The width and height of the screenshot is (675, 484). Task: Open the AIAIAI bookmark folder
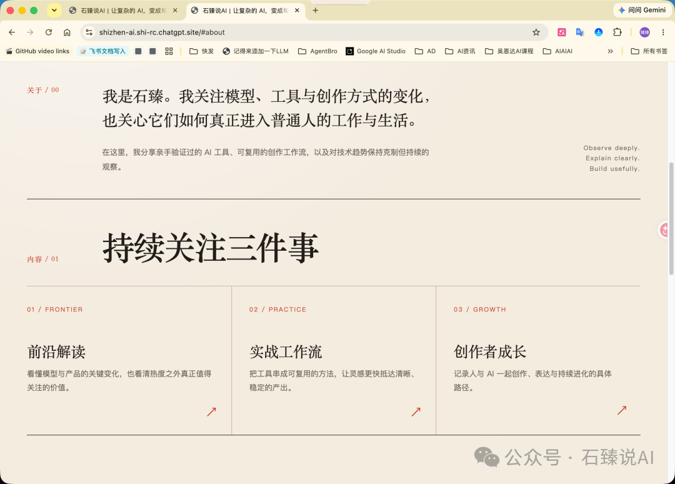point(558,51)
